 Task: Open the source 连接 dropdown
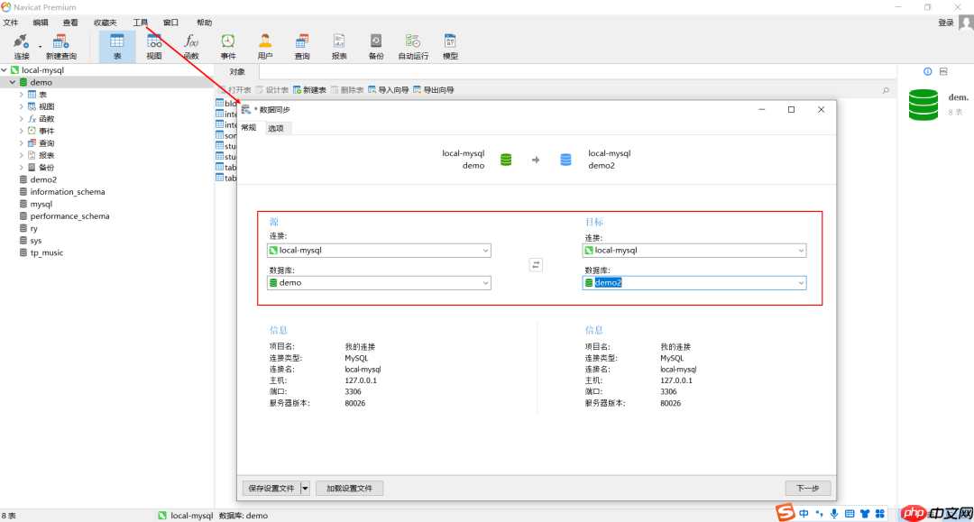click(485, 251)
